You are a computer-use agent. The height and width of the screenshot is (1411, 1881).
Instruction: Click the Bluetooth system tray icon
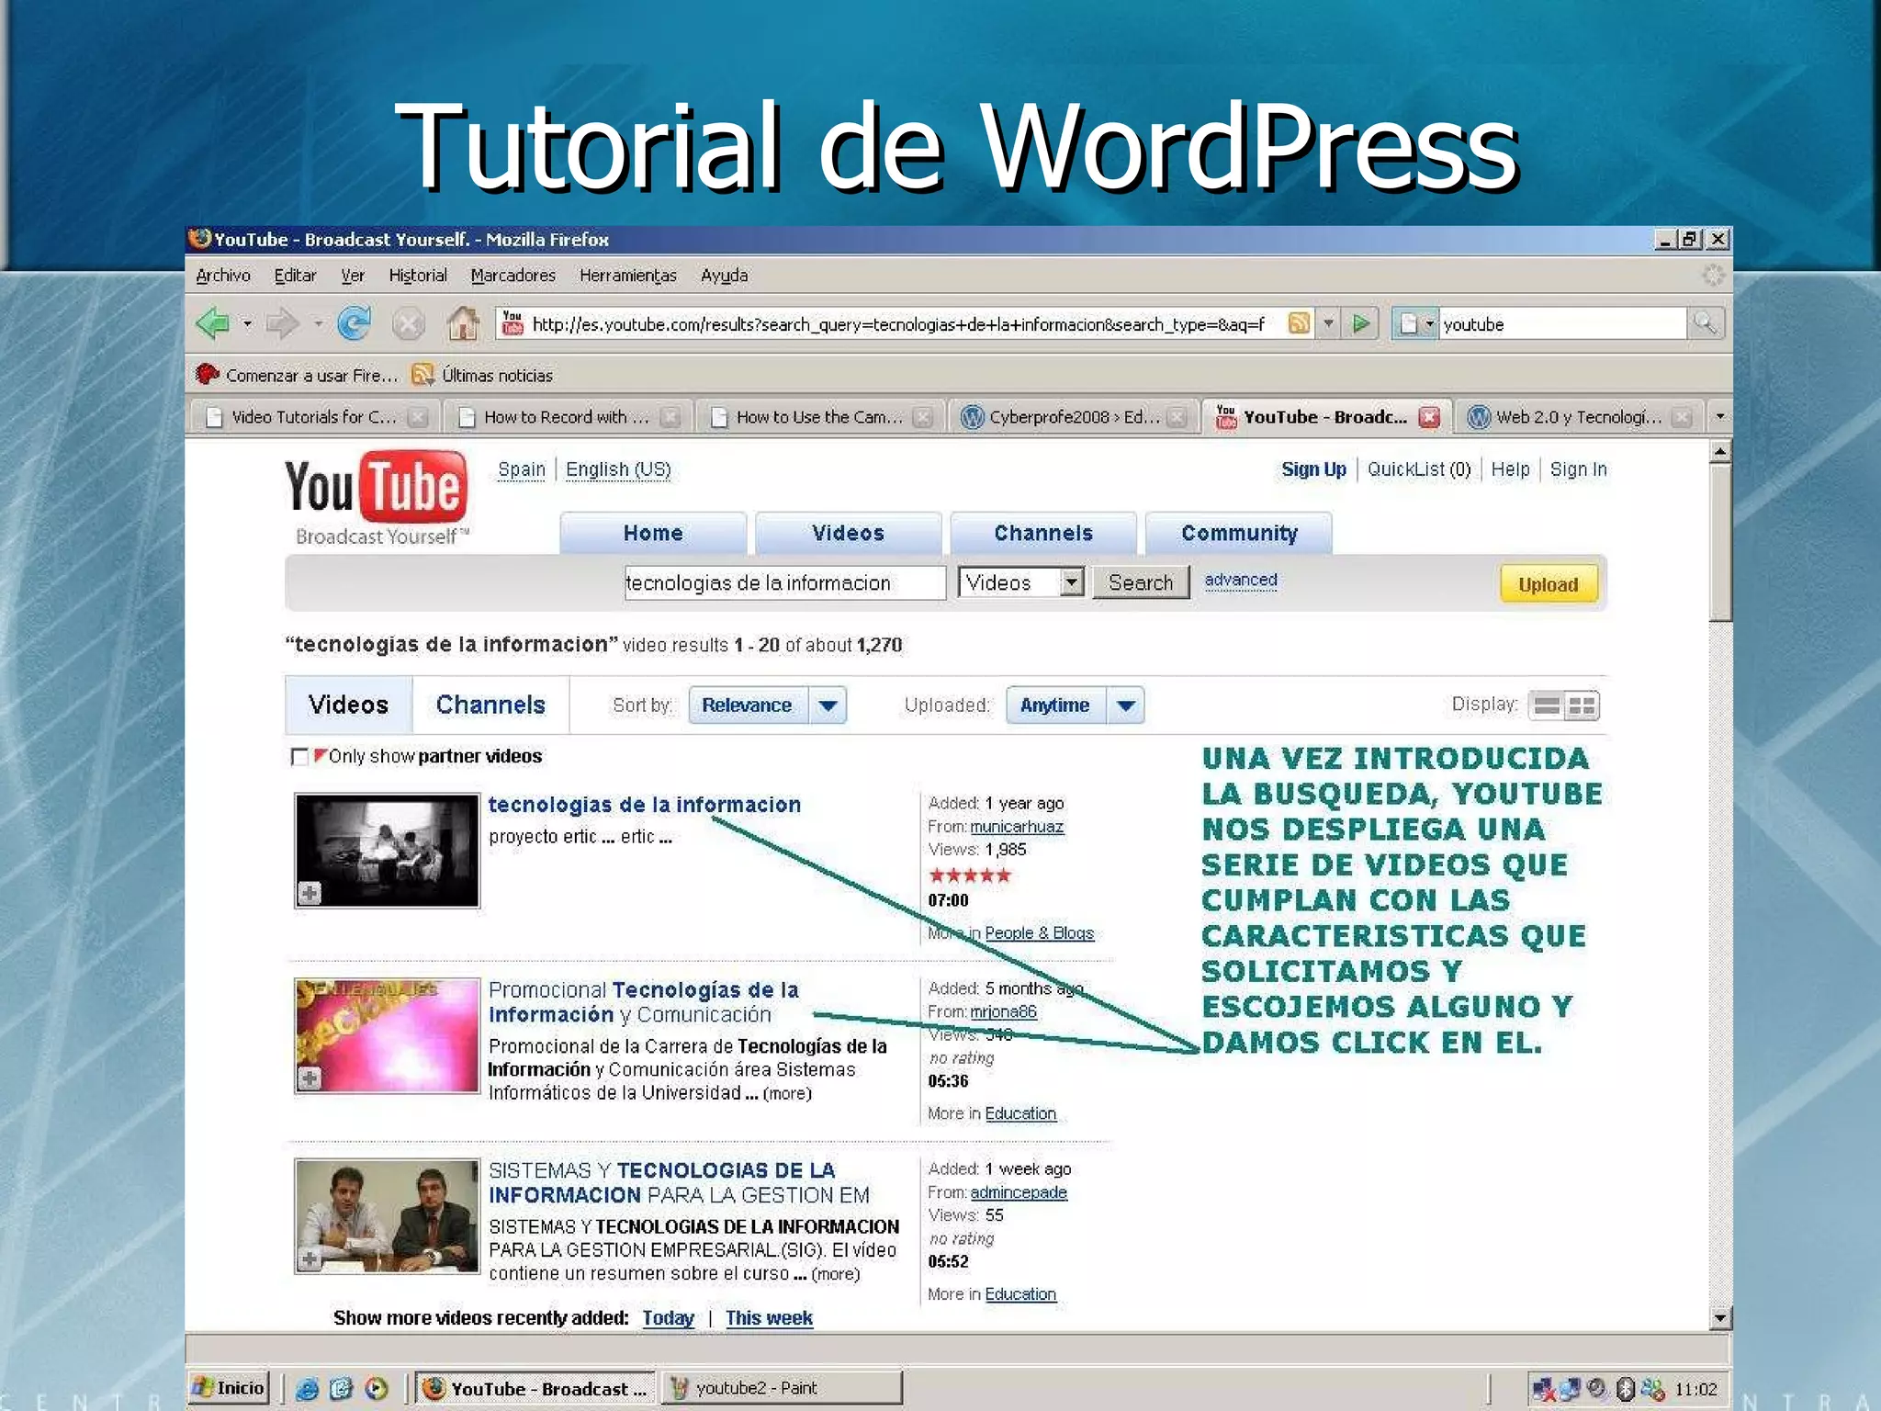click(x=1624, y=1388)
